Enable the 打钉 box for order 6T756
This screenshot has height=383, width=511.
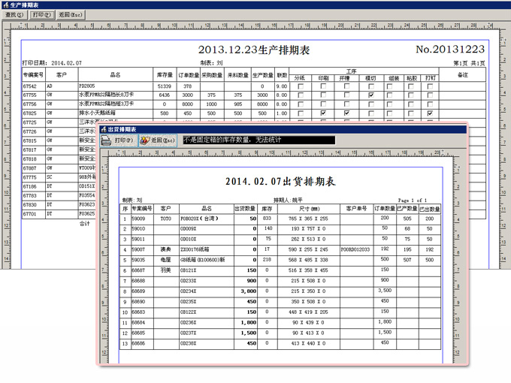[x=430, y=104]
